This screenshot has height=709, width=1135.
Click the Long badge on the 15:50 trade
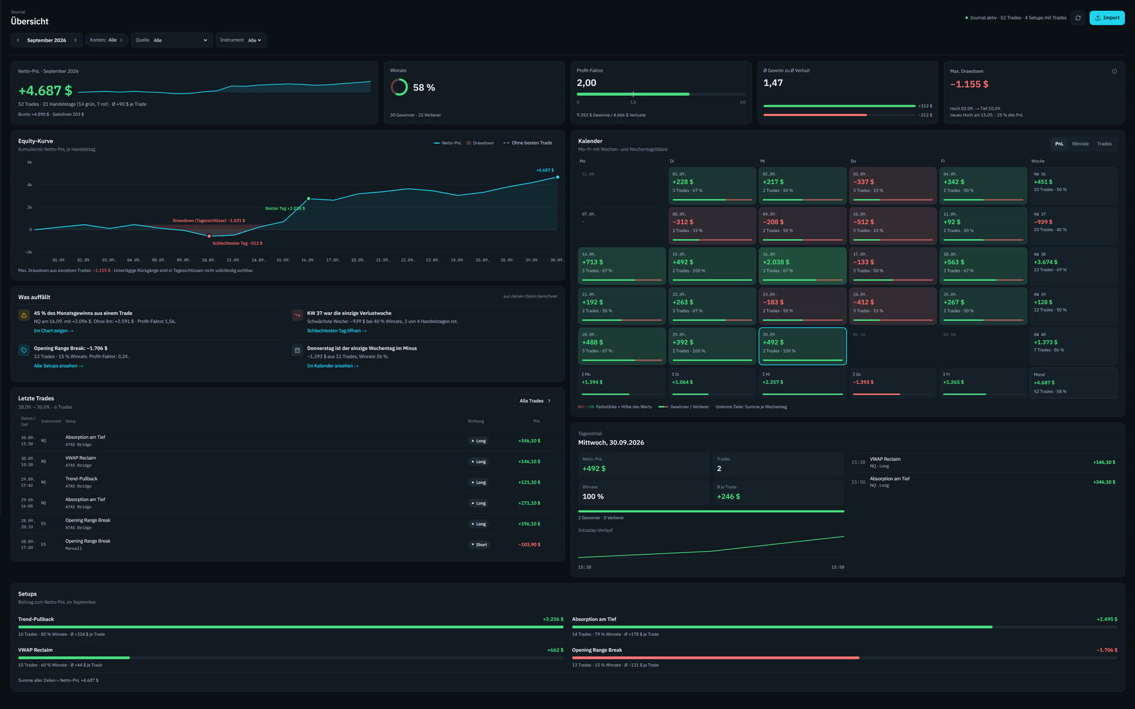click(x=479, y=441)
